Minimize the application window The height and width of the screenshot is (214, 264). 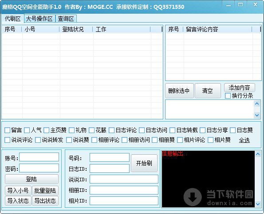(x=229, y=5)
